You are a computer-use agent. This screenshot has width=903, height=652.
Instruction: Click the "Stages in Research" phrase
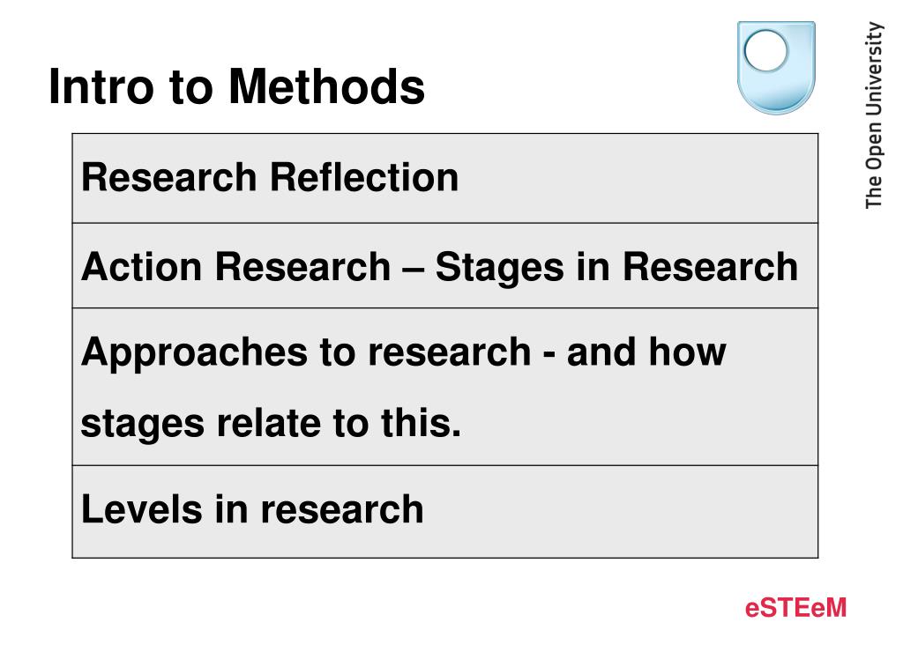(616, 266)
